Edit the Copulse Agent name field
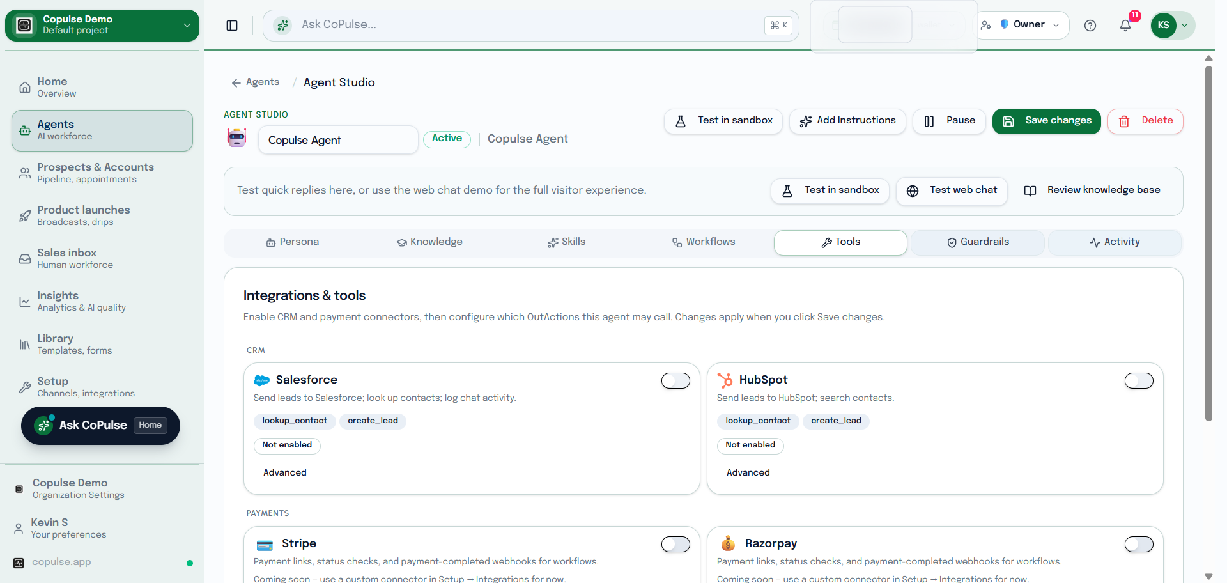1227x583 pixels. pos(338,140)
